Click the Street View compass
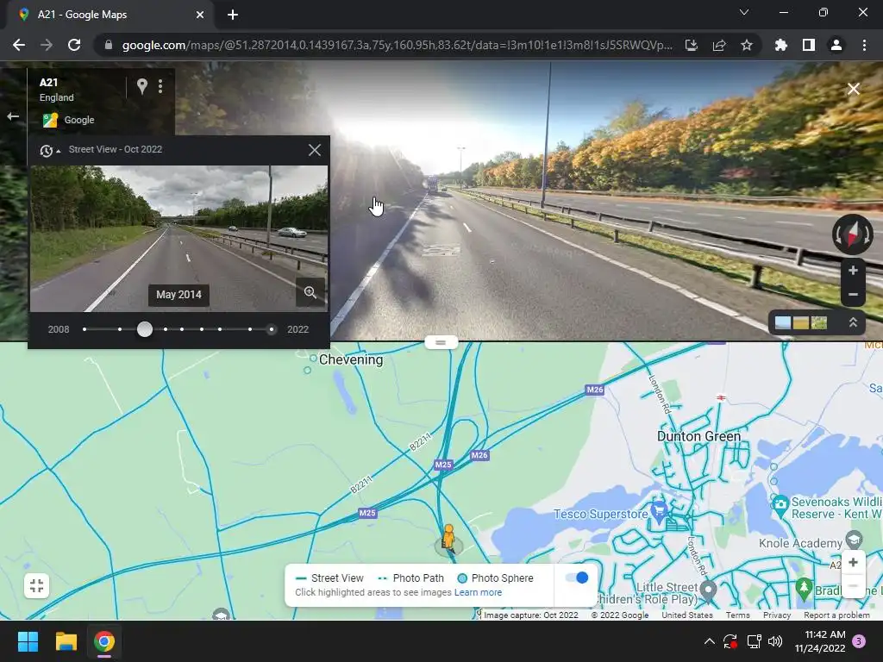 click(853, 234)
